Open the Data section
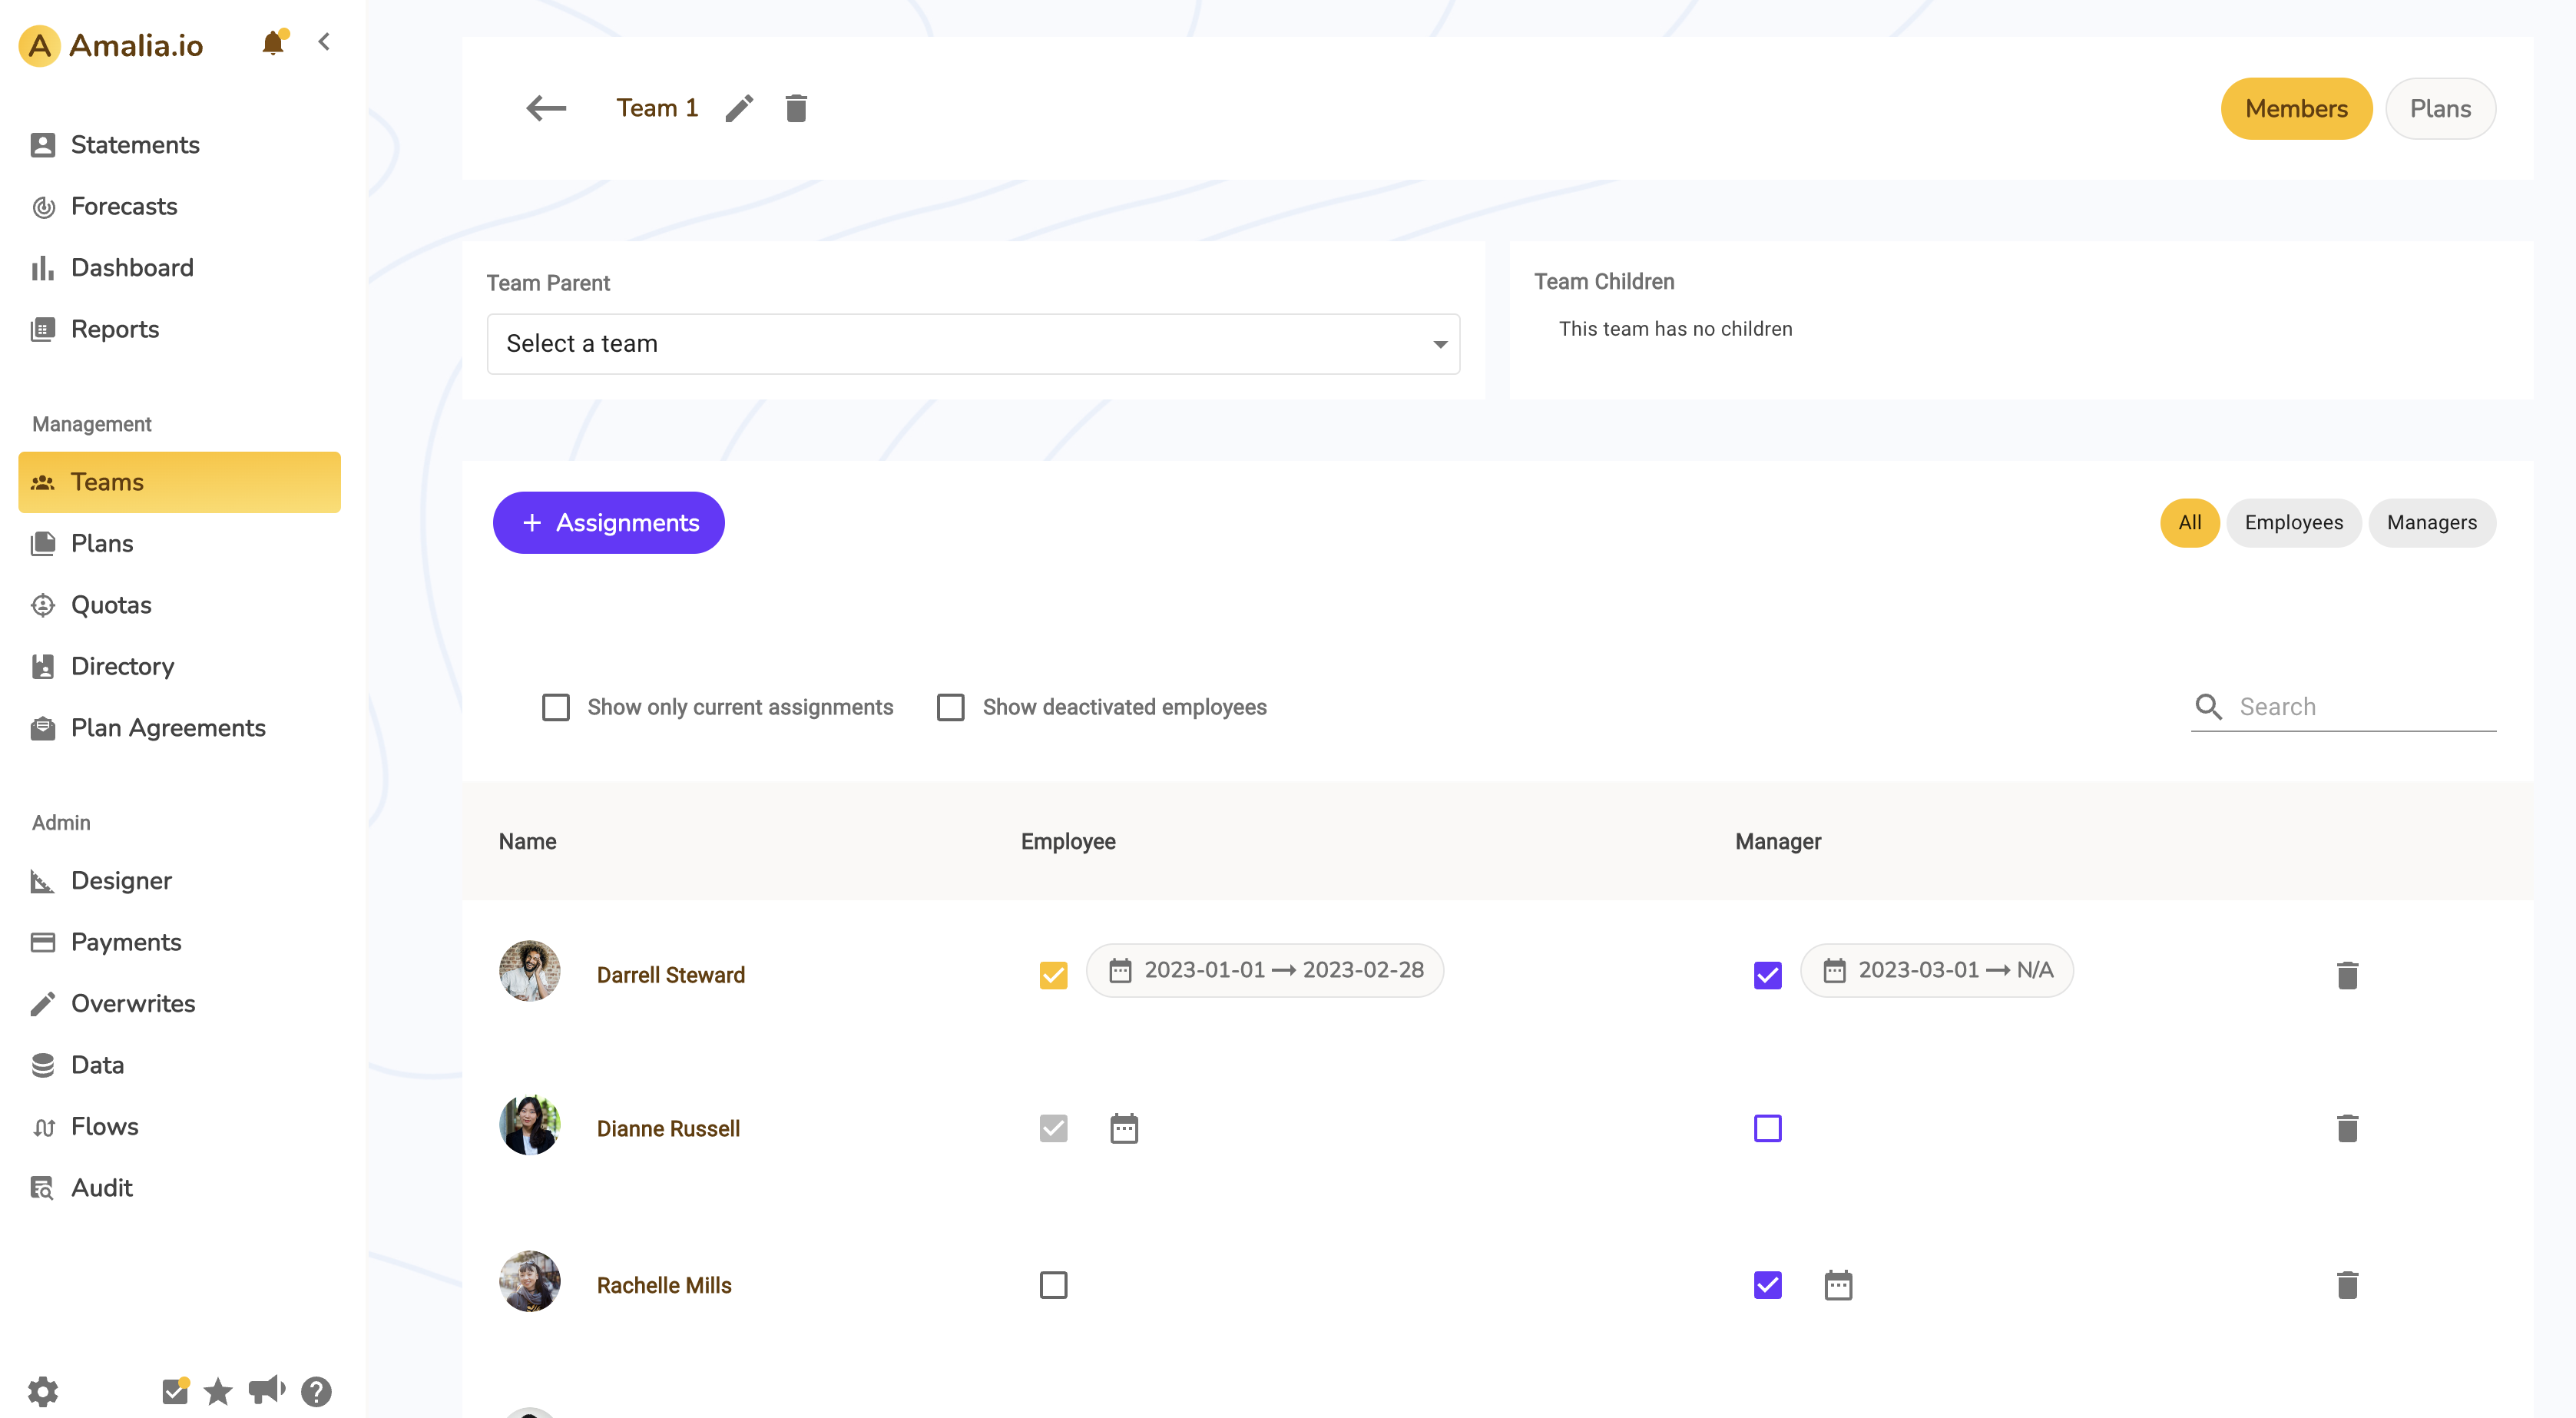This screenshot has width=2576, height=1418. point(179,1064)
